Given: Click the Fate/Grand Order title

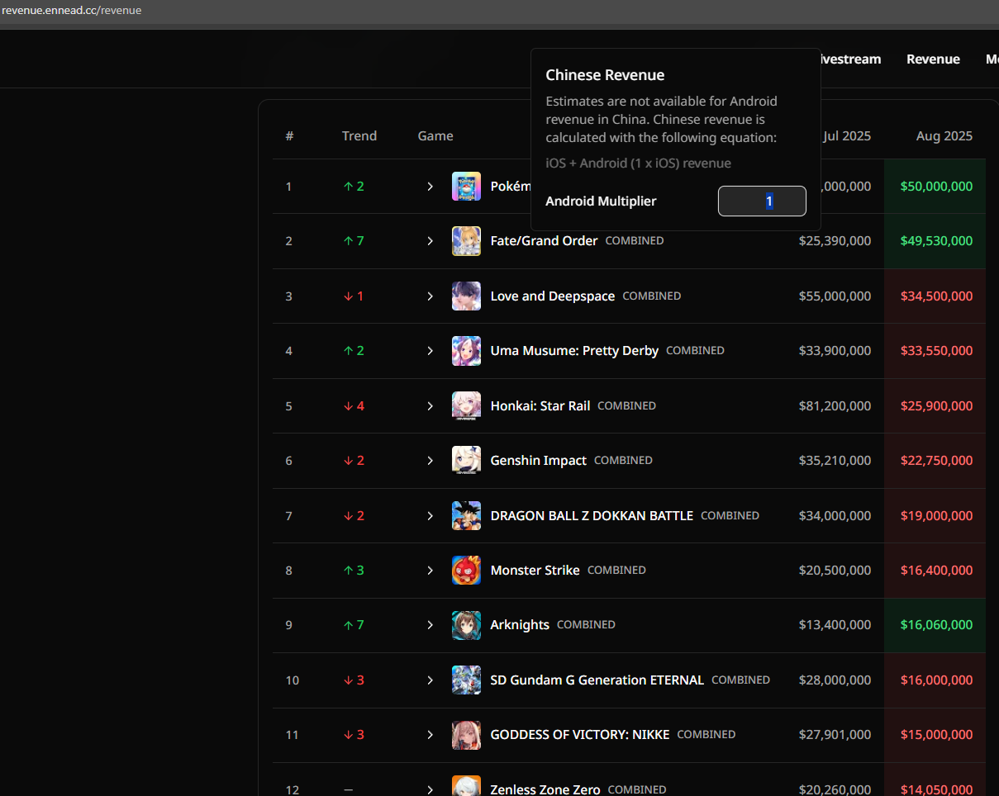Looking at the screenshot, I should (x=544, y=241).
